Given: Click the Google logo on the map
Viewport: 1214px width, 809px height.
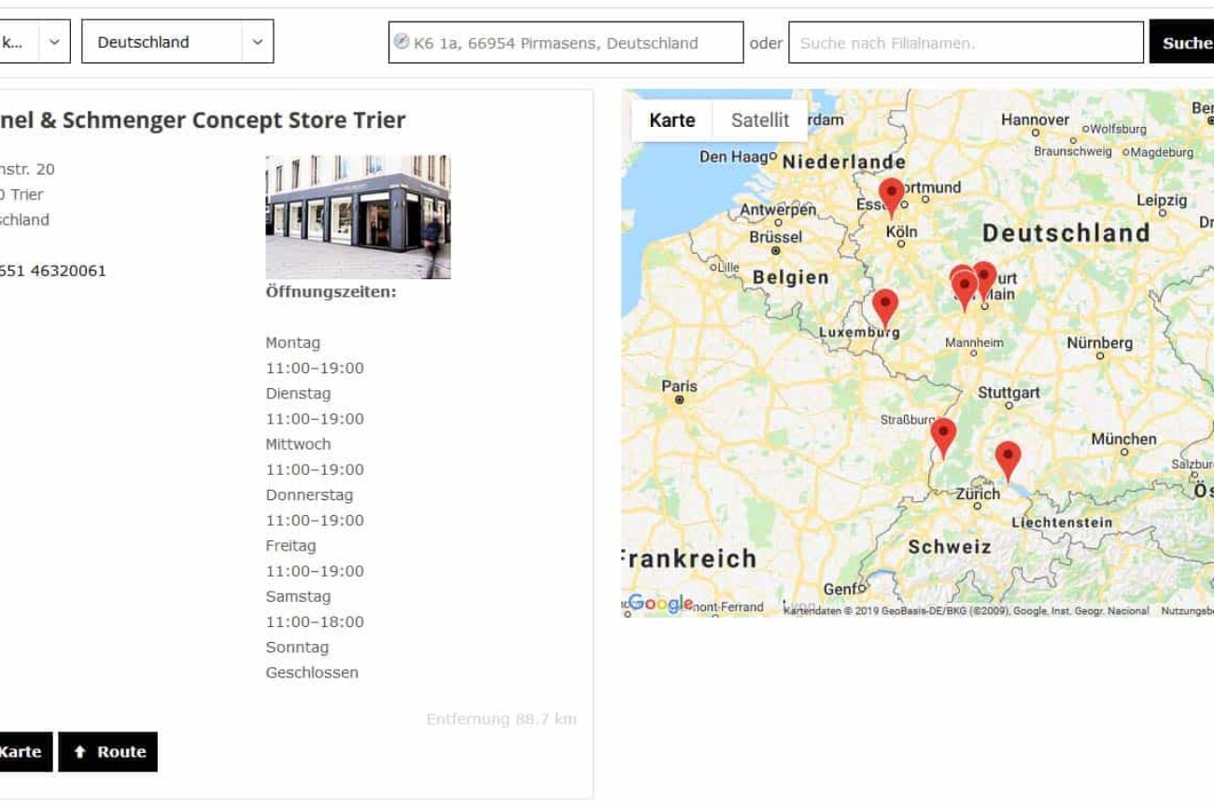Looking at the screenshot, I should [x=659, y=604].
